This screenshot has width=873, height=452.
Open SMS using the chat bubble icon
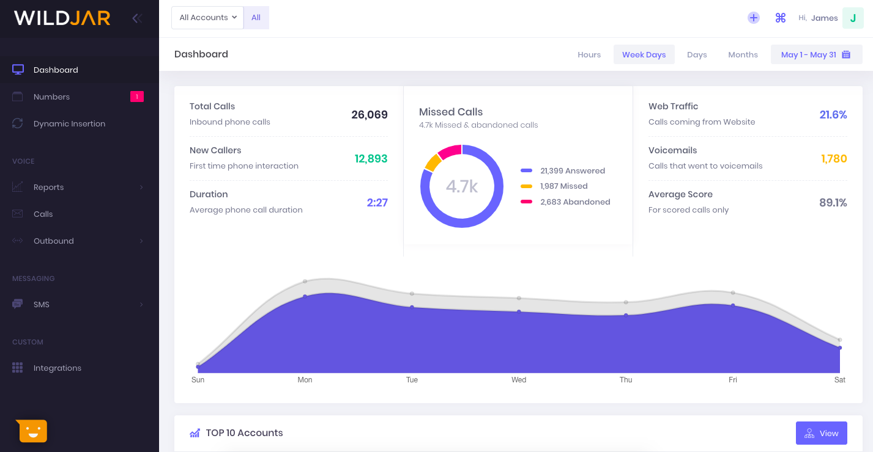[18, 304]
